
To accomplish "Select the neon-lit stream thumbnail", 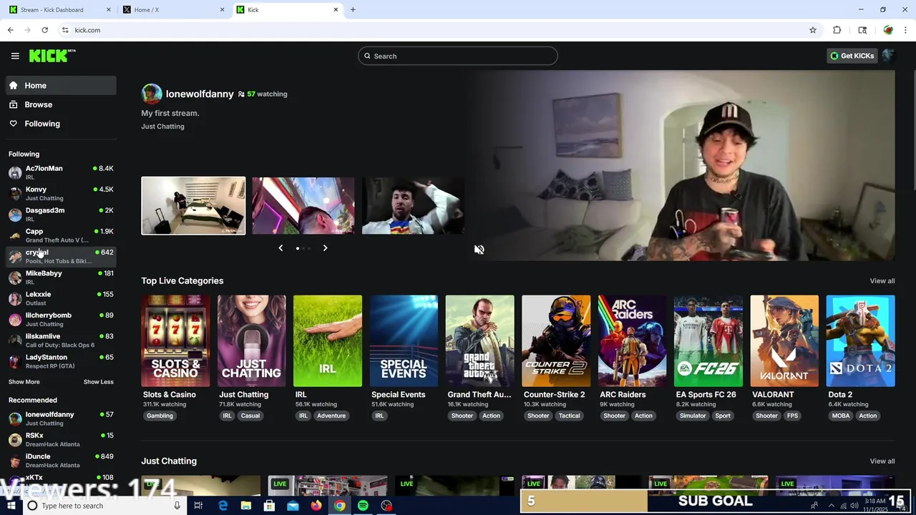I will tap(303, 206).
